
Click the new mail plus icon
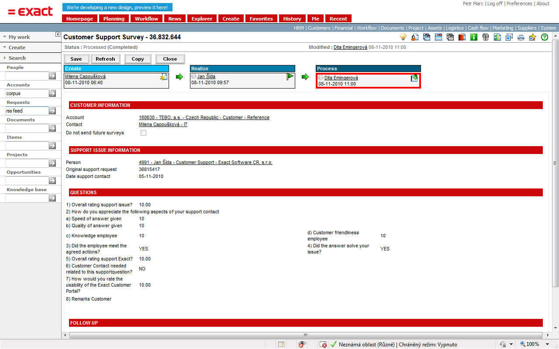(509, 37)
